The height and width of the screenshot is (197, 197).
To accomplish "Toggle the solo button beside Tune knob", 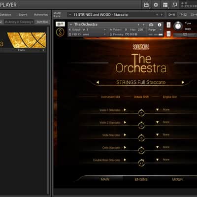I will [168, 25].
